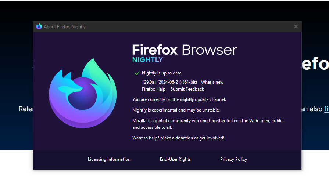Open the End-User Rights link

click(175, 159)
